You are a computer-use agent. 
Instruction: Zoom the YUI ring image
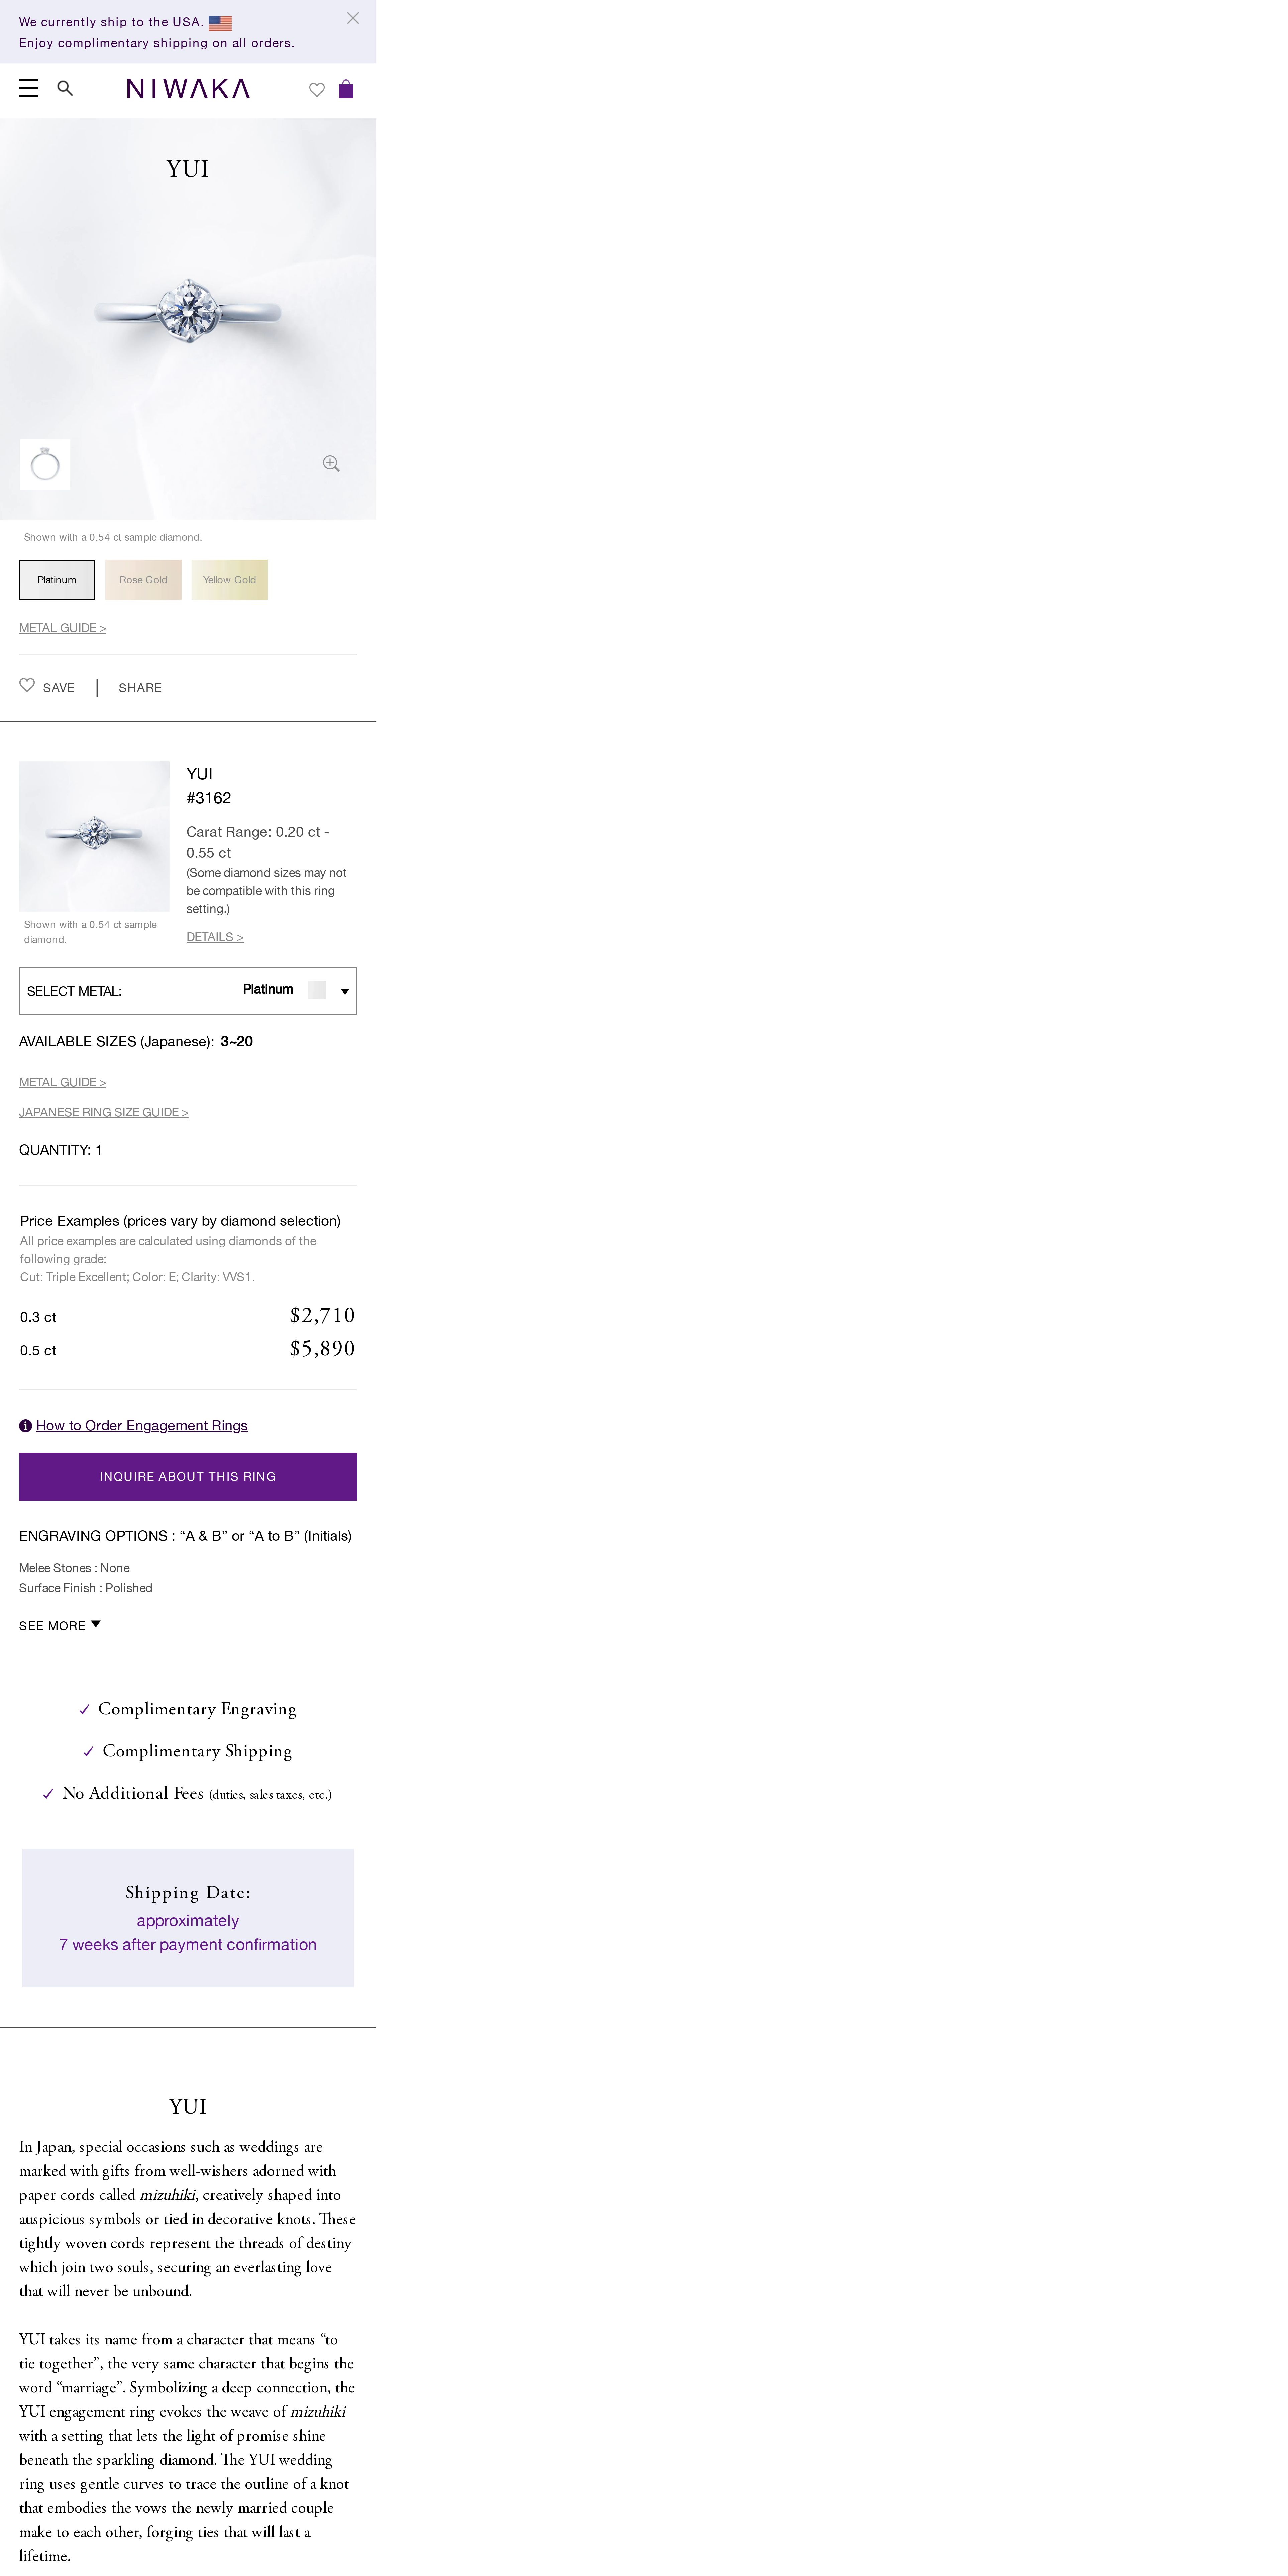pos(331,464)
